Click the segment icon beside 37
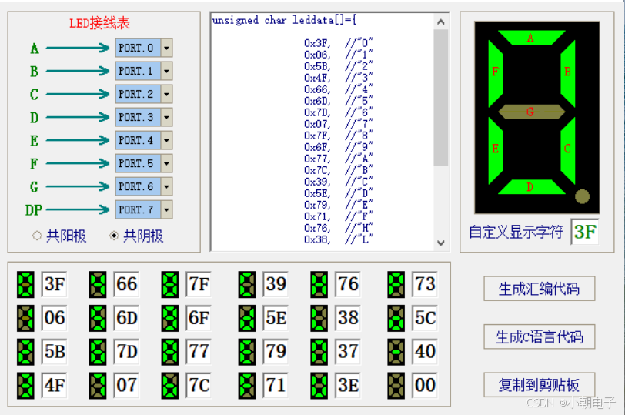Viewport: 625px width, 415px height. [x=319, y=352]
